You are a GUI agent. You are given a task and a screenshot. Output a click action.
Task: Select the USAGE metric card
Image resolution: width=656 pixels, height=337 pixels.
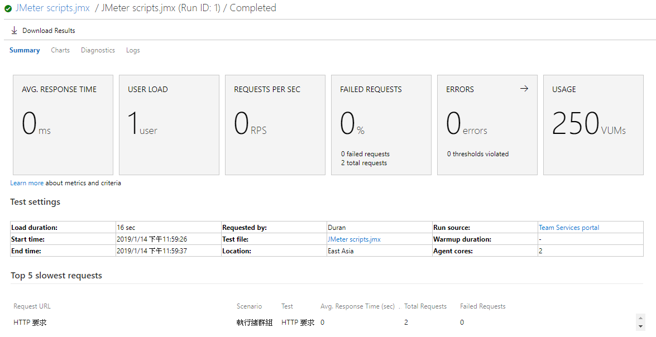(593, 124)
